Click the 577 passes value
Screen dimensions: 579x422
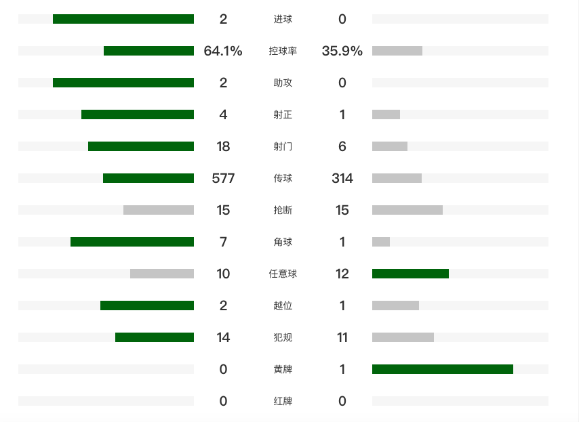[223, 178]
